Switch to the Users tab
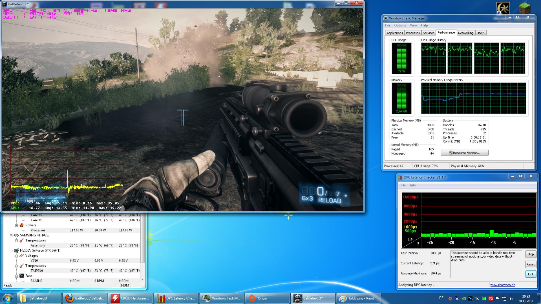The width and height of the screenshot is (541, 304). click(x=481, y=33)
